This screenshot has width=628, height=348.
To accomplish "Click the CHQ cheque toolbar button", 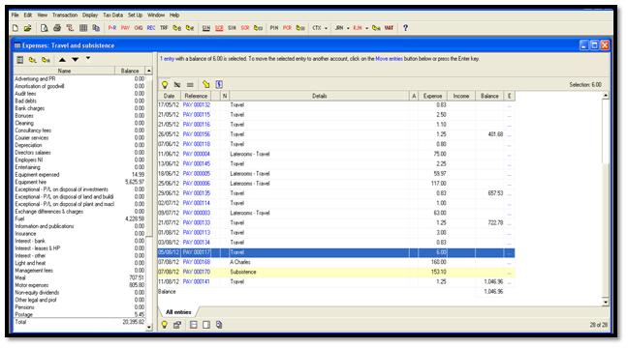I will [139, 28].
